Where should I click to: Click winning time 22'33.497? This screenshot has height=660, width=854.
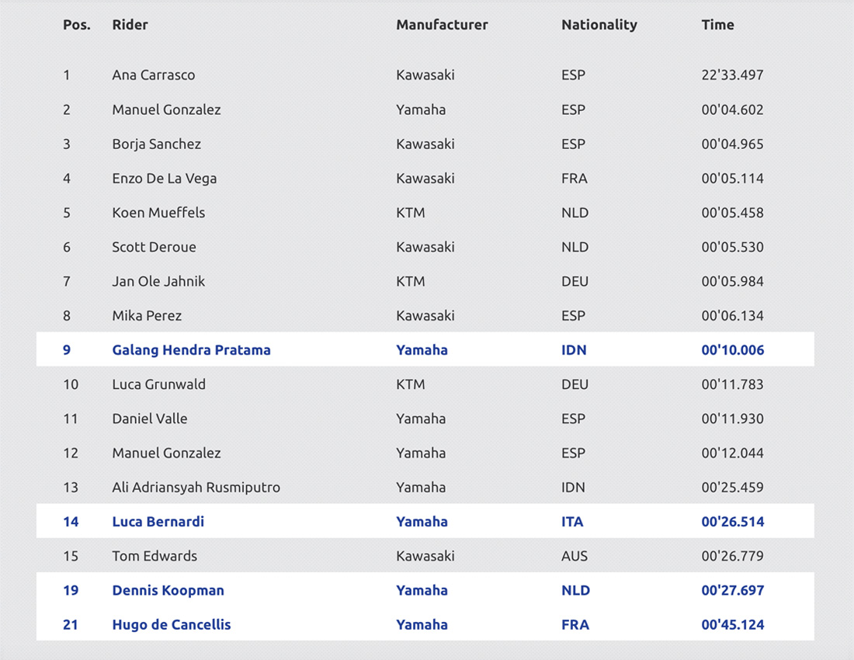[x=733, y=75]
